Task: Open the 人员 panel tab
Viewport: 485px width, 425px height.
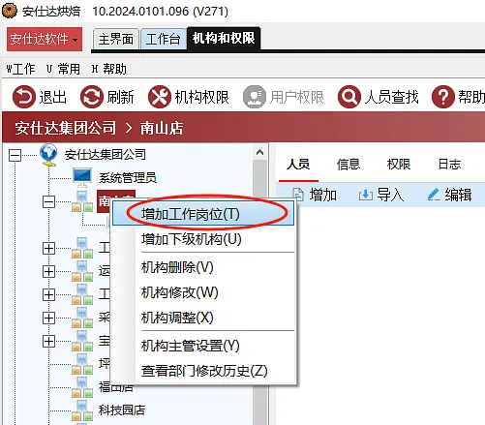Action: 298,165
